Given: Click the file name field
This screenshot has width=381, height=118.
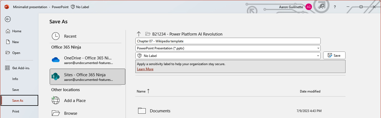Looking at the screenshot, I should tap(228, 41).
